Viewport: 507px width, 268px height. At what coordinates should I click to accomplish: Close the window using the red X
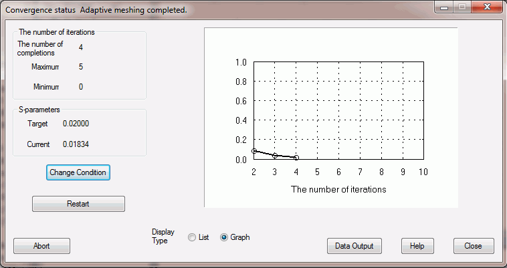coord(486,7)
